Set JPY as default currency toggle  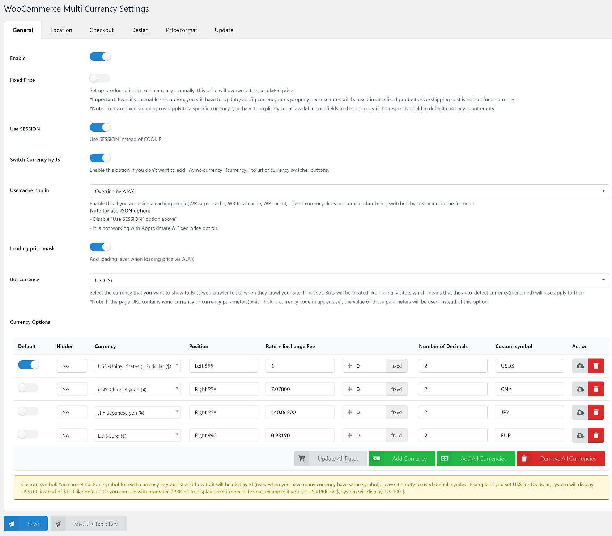[x=28, y=411]
